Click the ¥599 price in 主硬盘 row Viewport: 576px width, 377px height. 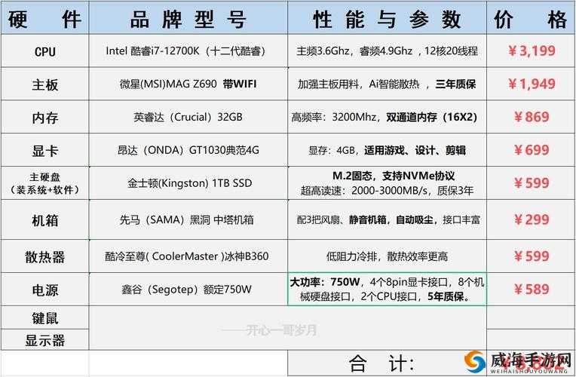[x=531, y=183]
